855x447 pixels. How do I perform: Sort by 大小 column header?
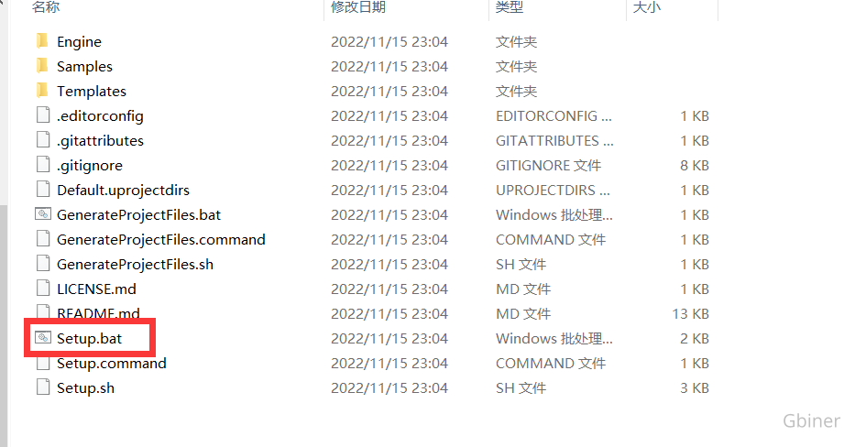647,7
